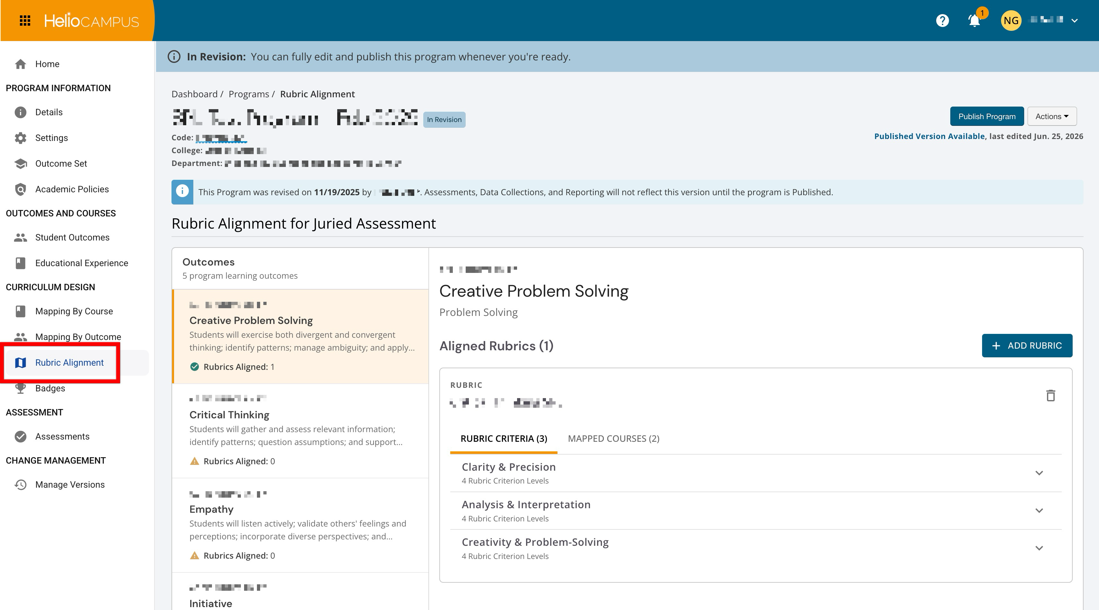The height and width of the screenshot is (610, 1099).
Task: Click the Critical Thinking warning triangle icon
Action: [x=195, y=461]
